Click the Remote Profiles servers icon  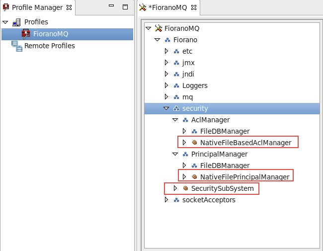(17, 46)
